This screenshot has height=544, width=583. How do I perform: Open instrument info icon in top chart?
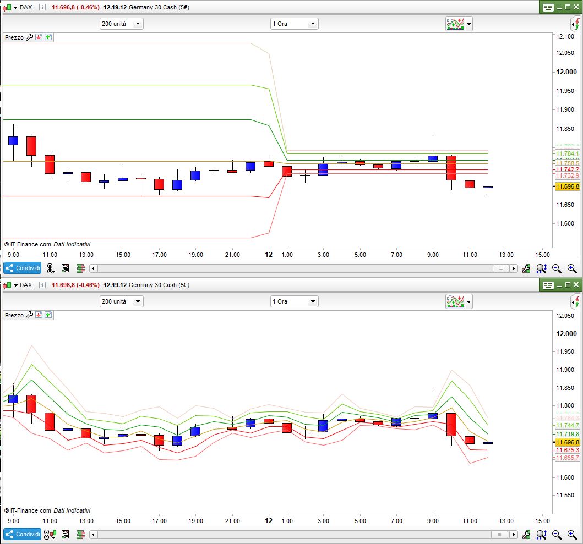point(42,7)
